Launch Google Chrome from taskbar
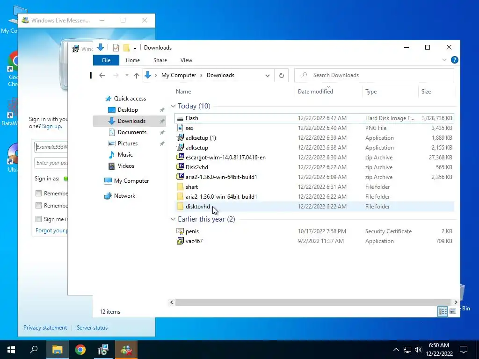479x359 pixels. [80, 350]
